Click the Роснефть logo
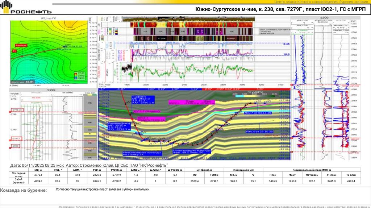The image size is (371, 208). coord(26,7)
